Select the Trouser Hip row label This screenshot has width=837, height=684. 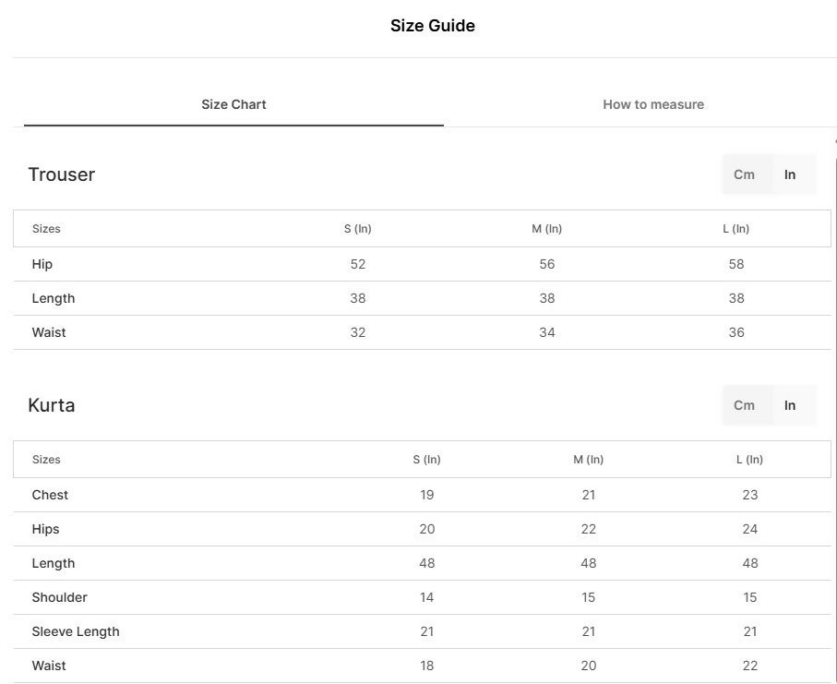pos(42,264)
